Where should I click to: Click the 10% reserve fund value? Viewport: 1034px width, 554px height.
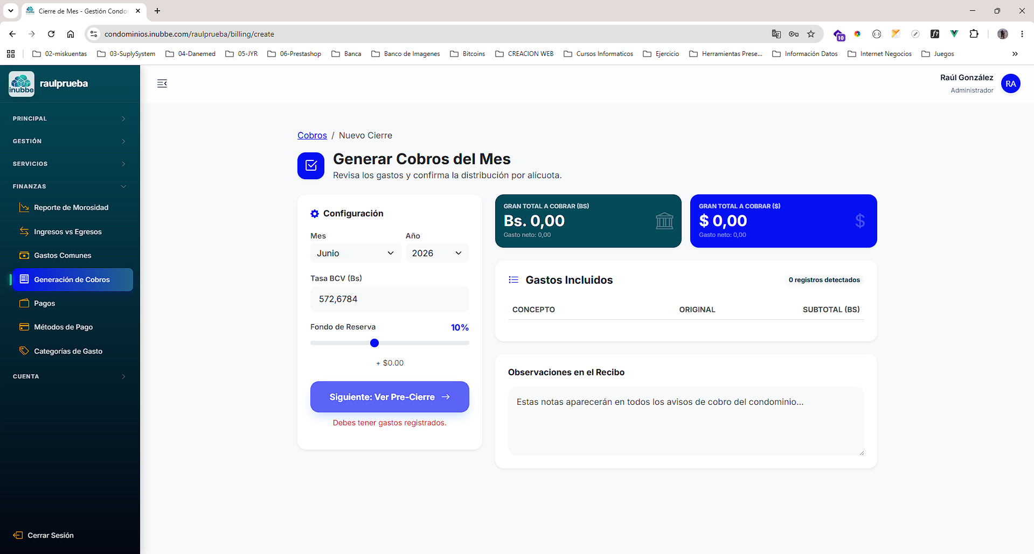pos(460,327)
